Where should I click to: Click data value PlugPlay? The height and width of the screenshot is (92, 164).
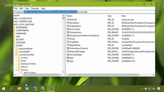click(125, 39)
